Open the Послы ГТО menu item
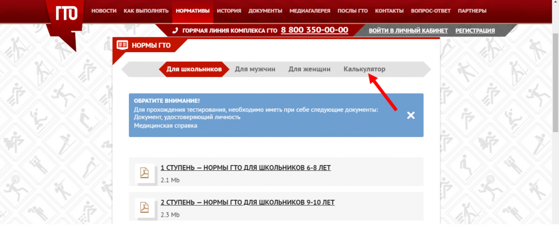Screen dimensions: 559x252 point(353,11)
